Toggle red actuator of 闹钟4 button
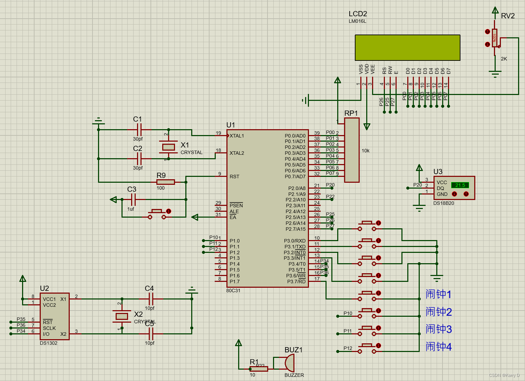Screen dimensions: 525x381 378,345
